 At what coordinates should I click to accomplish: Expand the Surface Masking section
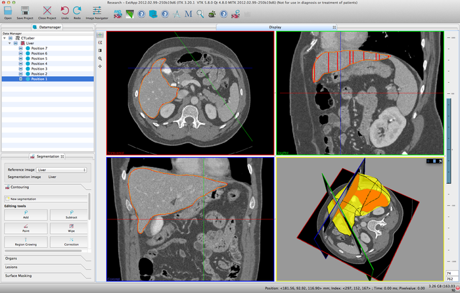[x=47, y=276]
